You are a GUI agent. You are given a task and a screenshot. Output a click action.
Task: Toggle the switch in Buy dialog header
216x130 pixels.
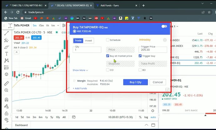point(164,26)
